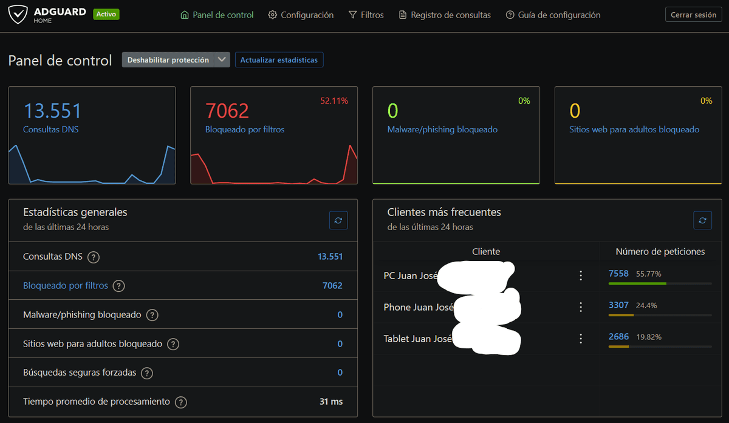The image size is (729, 423).
Task: Refresh the Clientes más frecuentes panel
Action: pyautogui.click(x=702, y=220)
